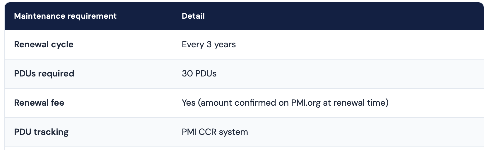Select the "Renewal cycle" row label
The image size is (489, 150).
(44, 45)
